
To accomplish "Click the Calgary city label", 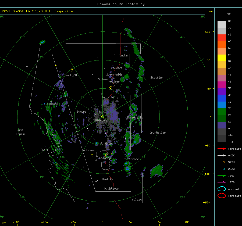I will [x=105, y=158].
